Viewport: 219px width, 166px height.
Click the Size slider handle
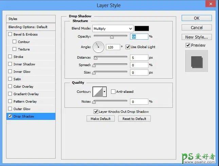point(94,73)
